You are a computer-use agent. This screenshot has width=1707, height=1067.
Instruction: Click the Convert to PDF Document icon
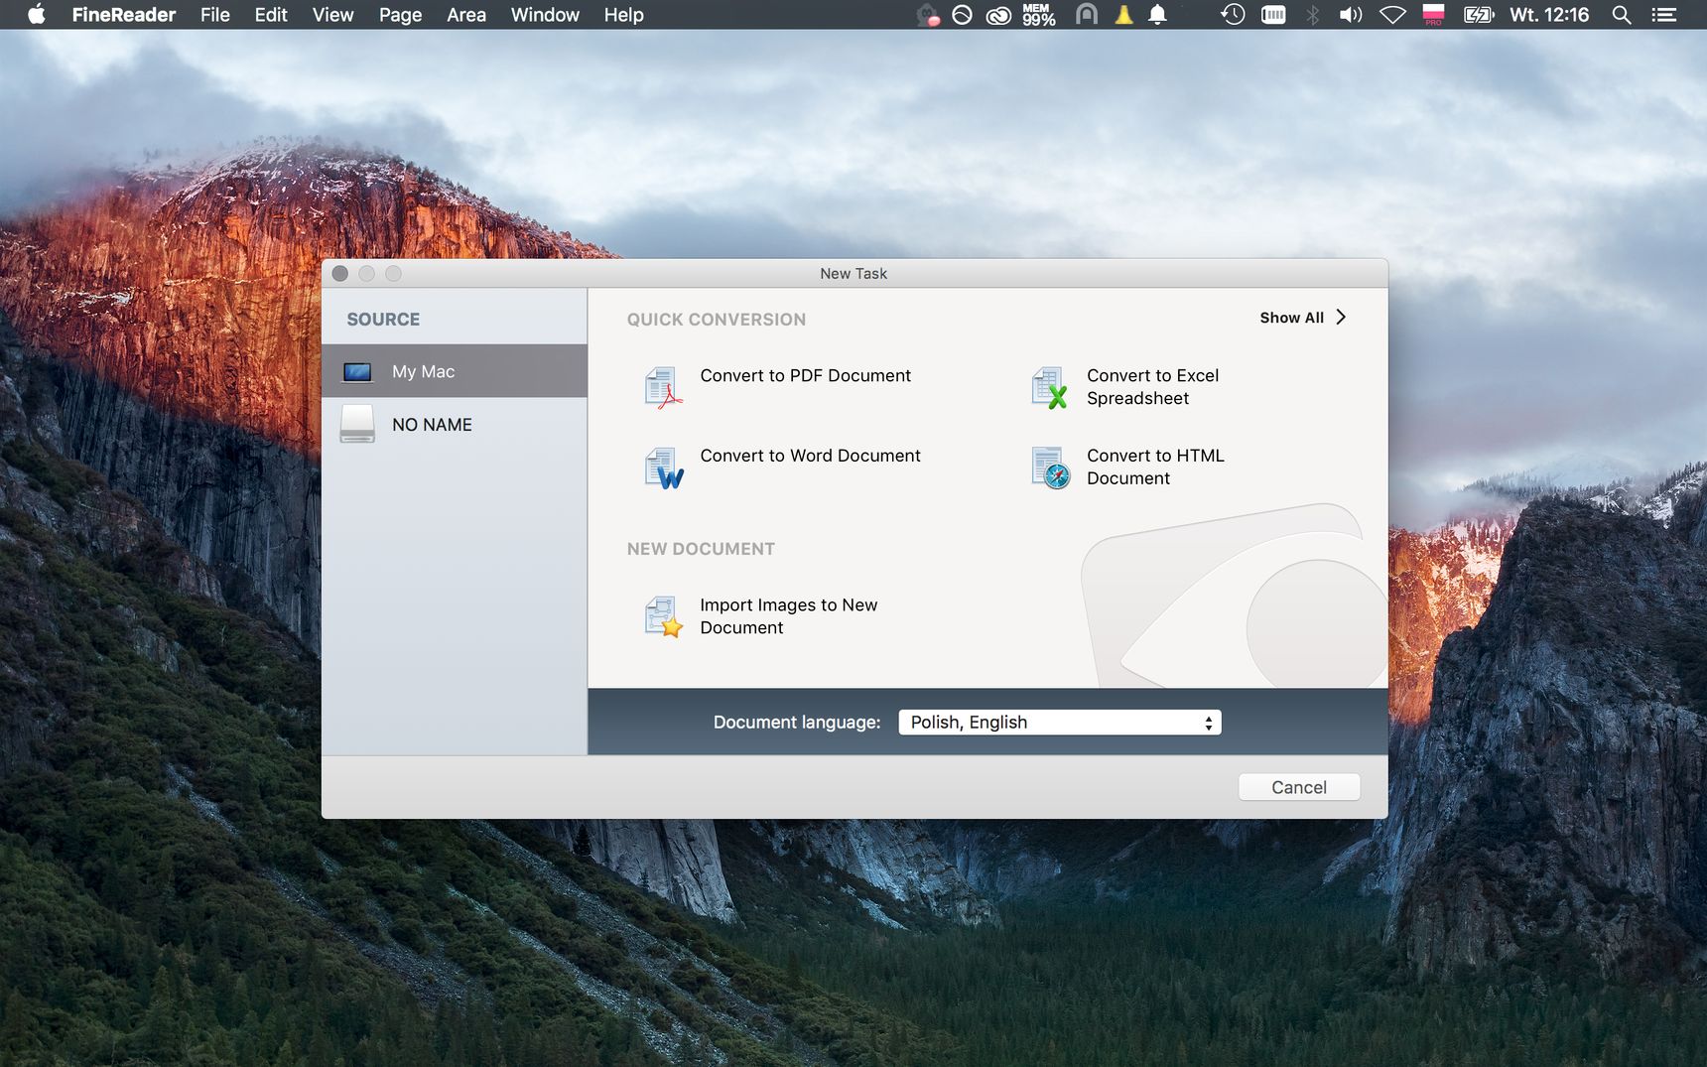(x=663, y=387)
